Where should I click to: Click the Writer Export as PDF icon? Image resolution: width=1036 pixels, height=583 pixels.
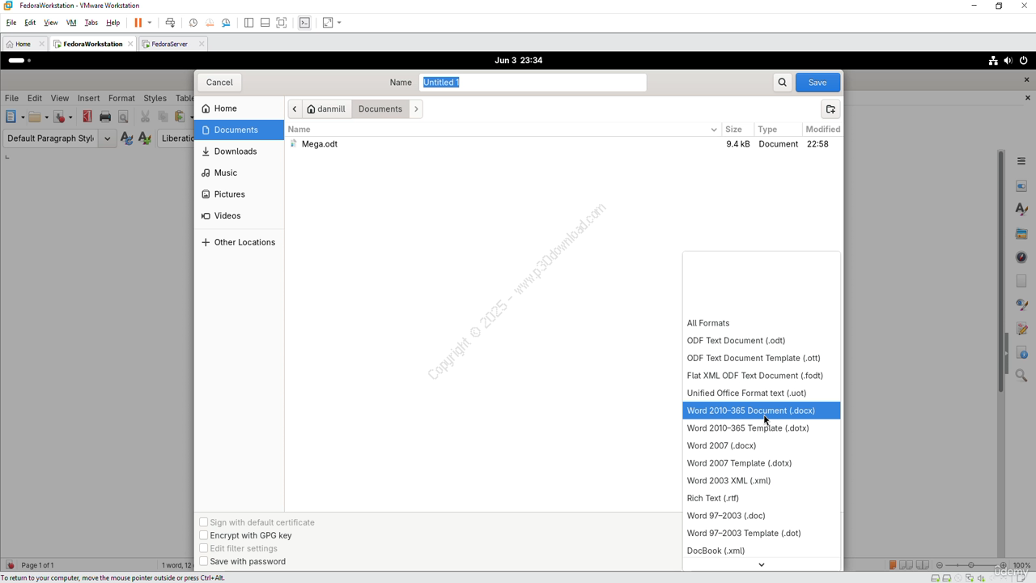click(87, 117)
